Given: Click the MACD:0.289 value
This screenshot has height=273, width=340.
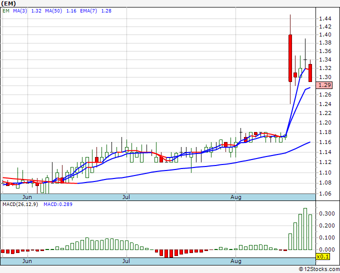Looking at the screenshot, I should coord(58,204).
